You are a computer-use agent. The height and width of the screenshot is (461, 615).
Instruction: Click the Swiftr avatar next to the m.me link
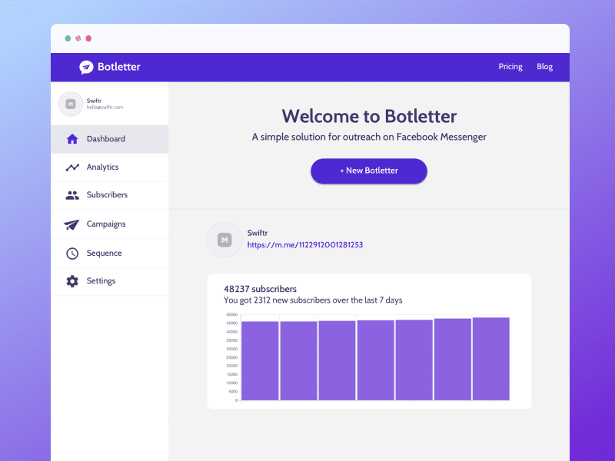tap(224, 240)
